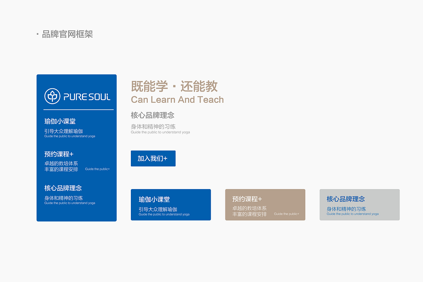
Task: Click the 'Guide the public+' link in the sidebar
Action: tap(97, 169)
